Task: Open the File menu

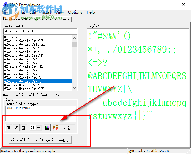Action: coord(5,12)
